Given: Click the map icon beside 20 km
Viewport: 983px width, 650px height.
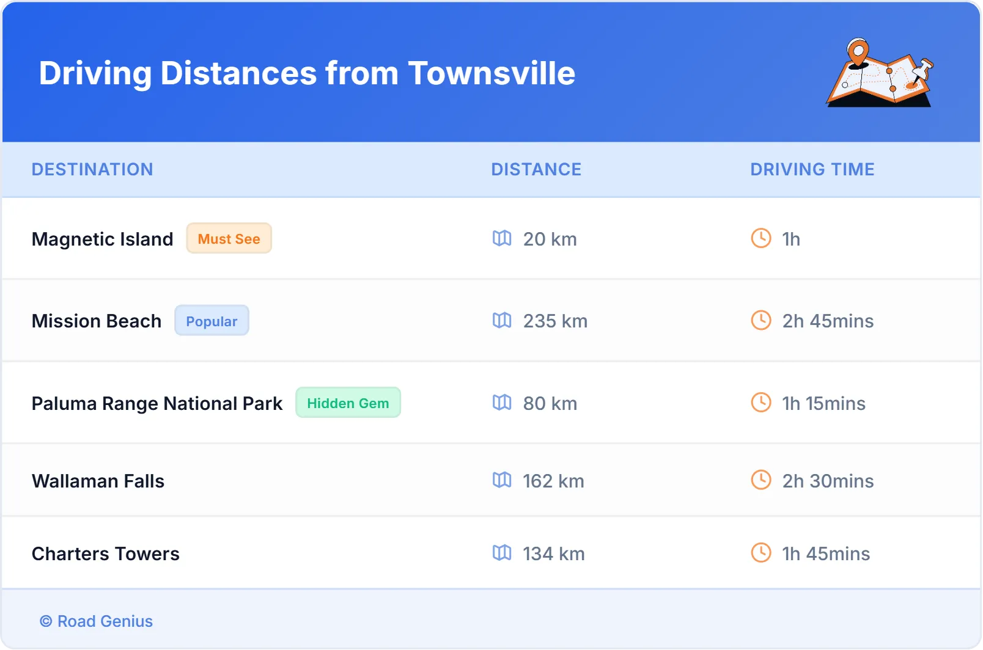Looking at the screenshot, I should point(502,238).
